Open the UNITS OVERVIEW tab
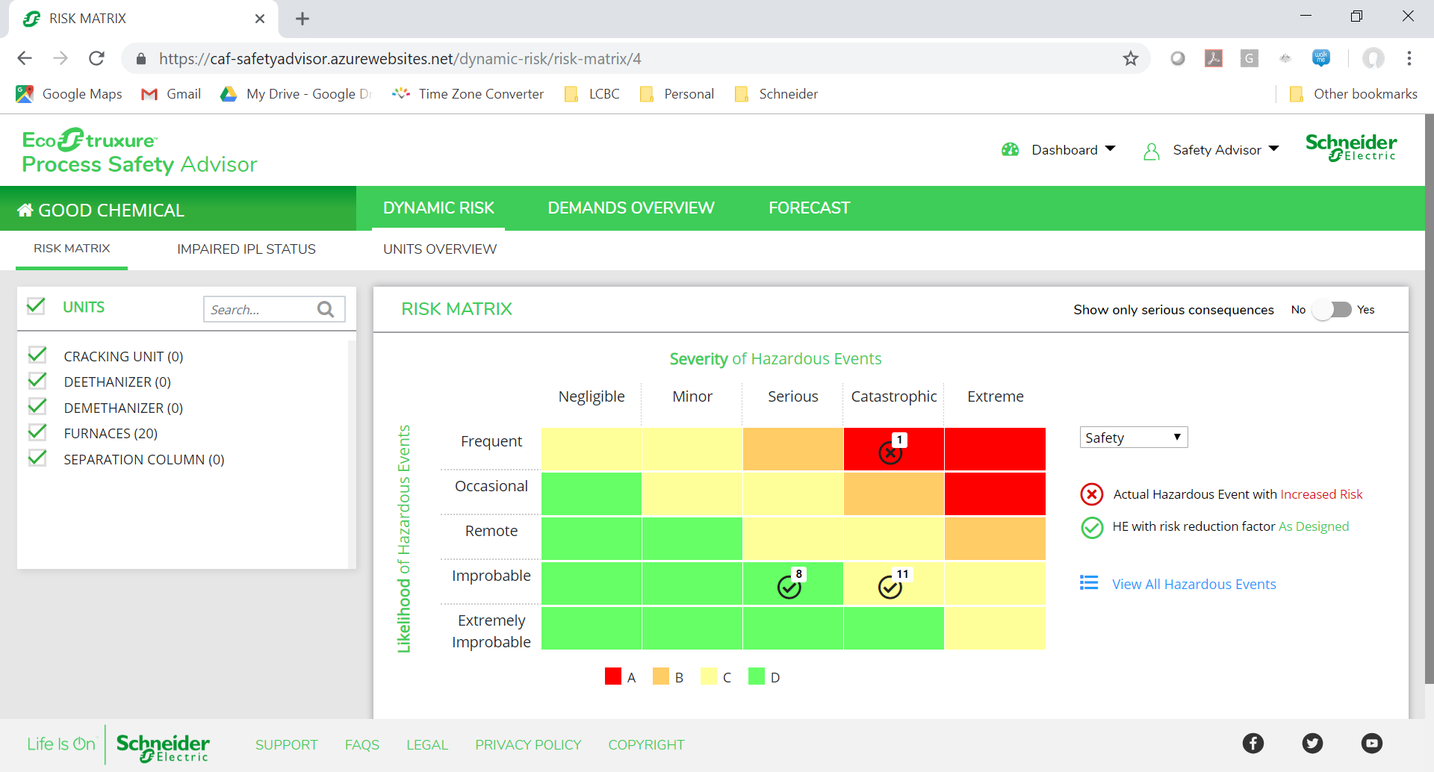Image resolution: width=1434 pixels, height=772 pixels. (440, 249)
